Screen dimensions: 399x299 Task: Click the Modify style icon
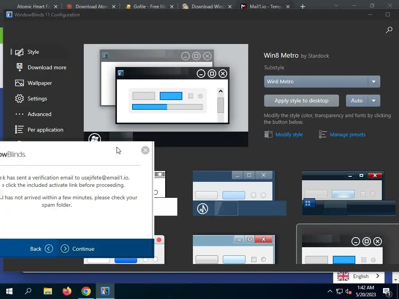click(x=268, y=134)
